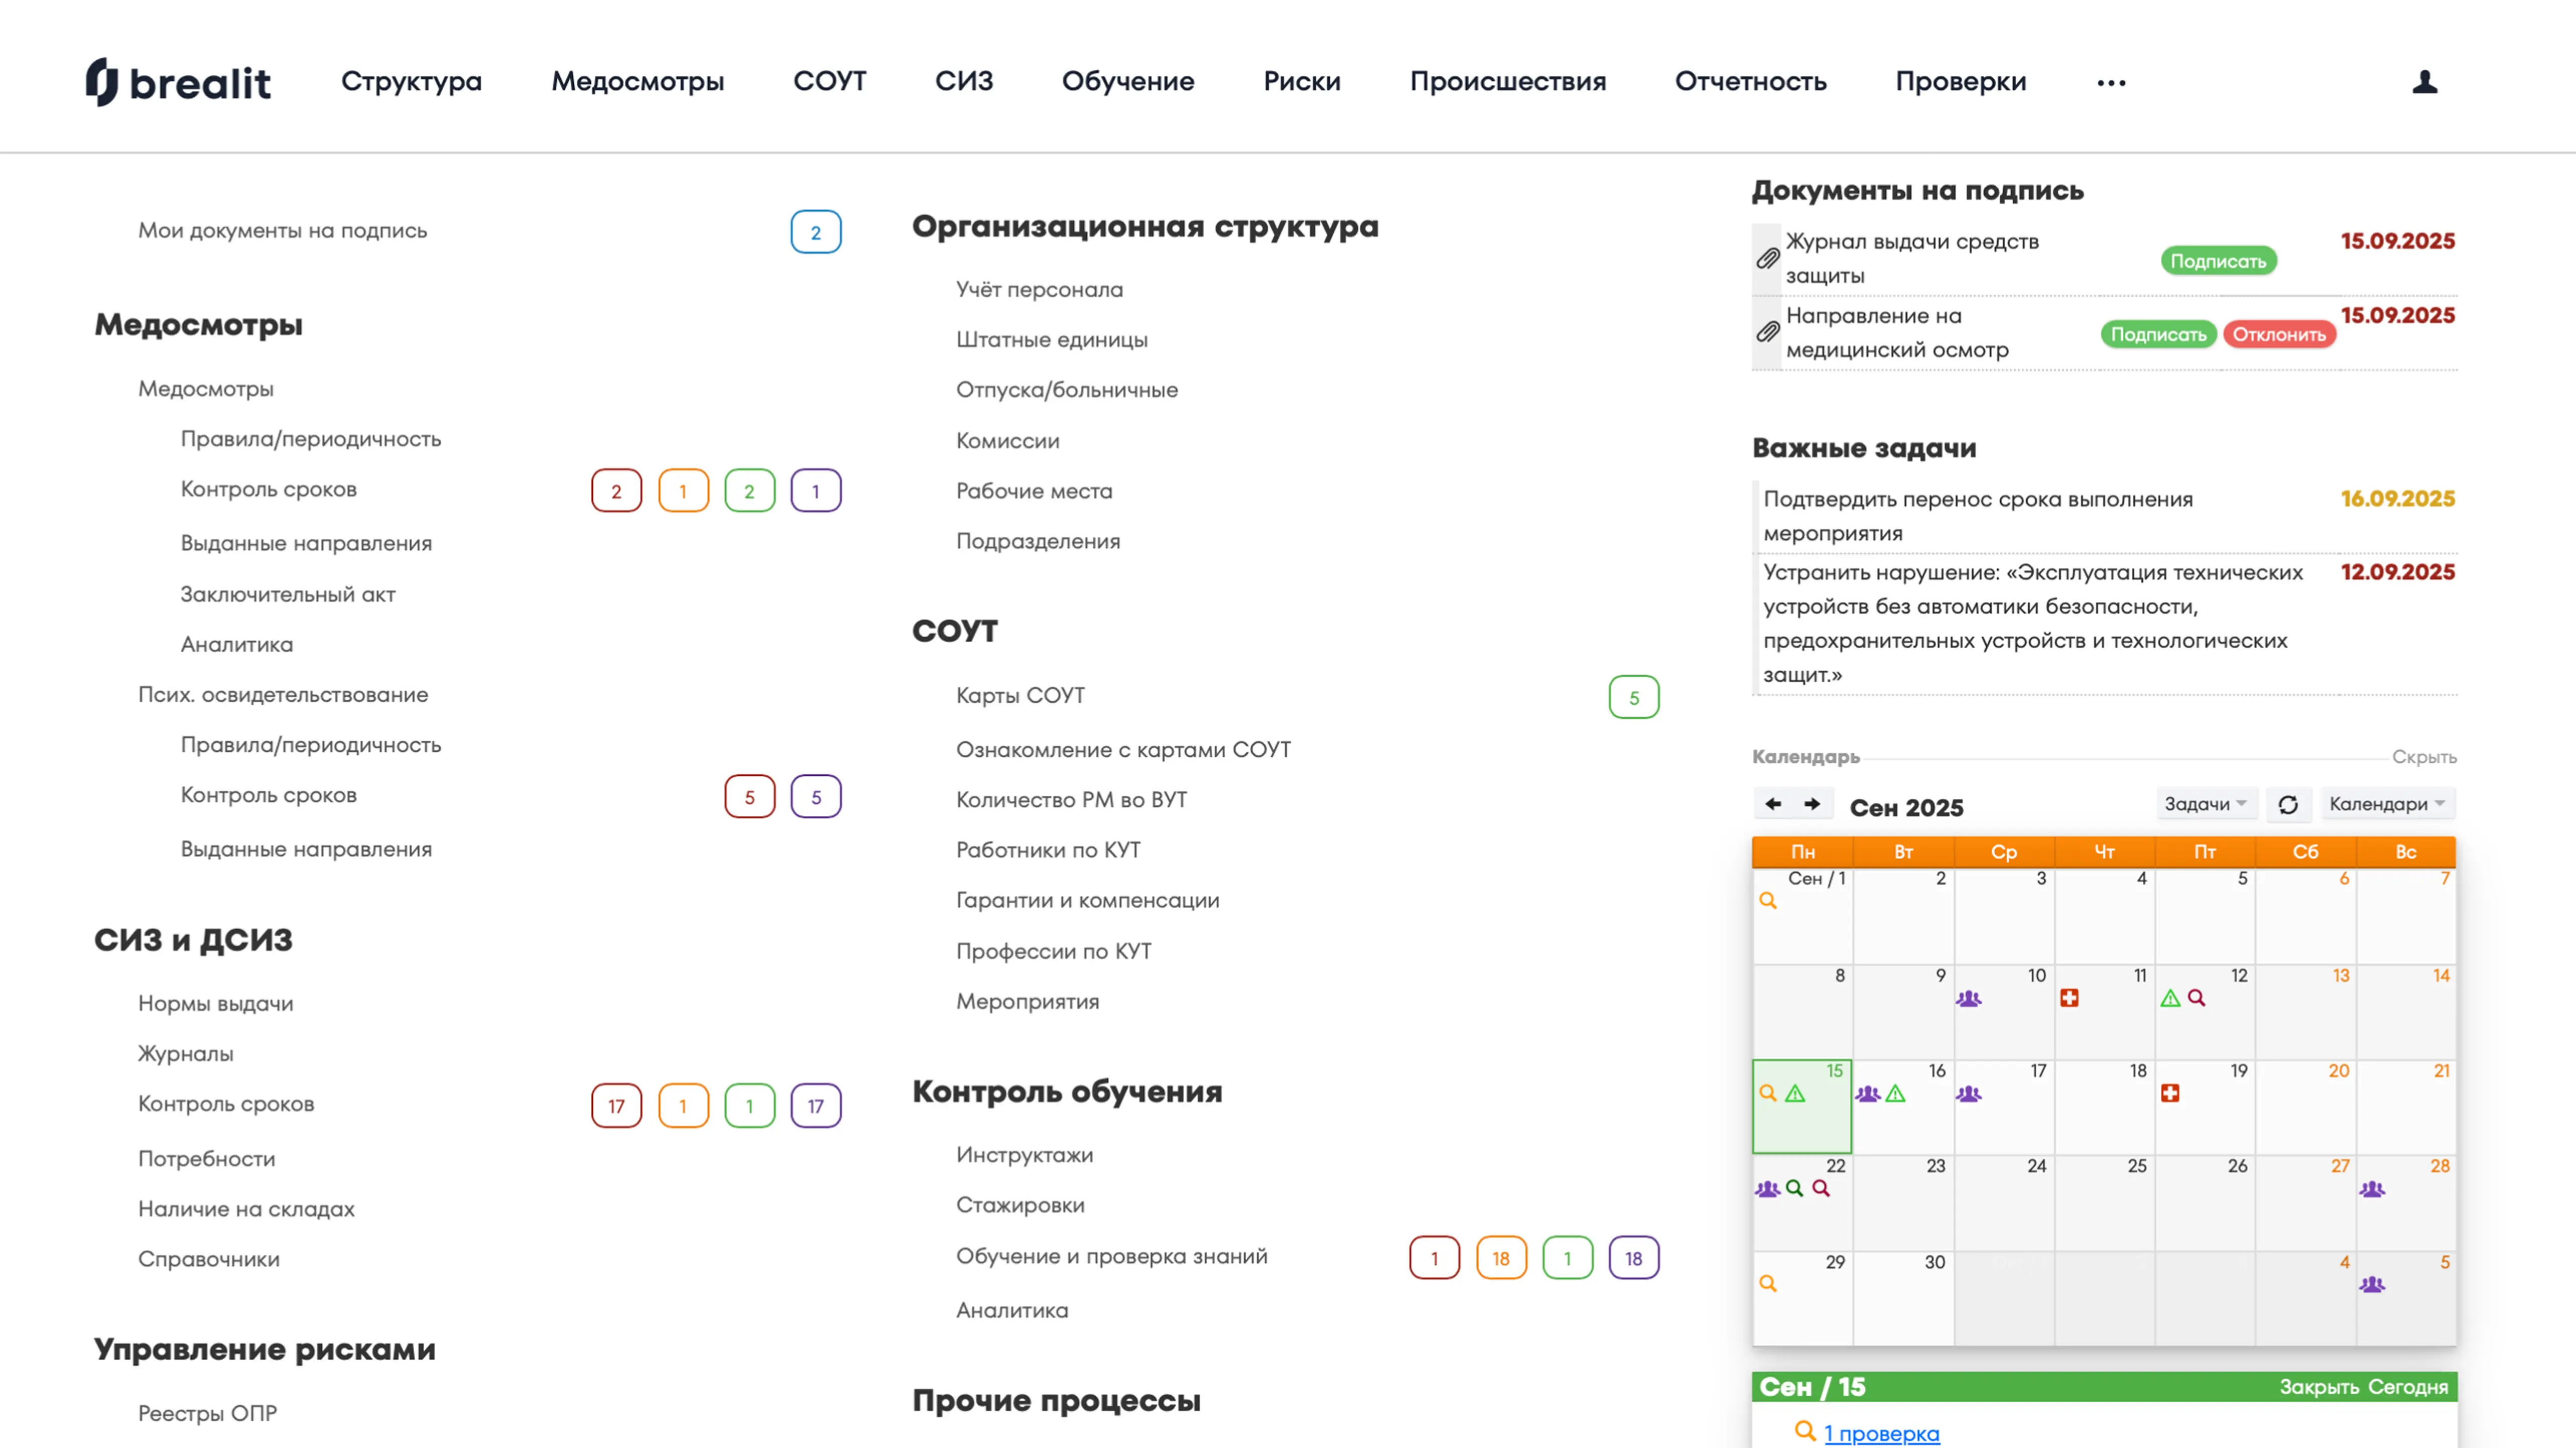Click Отклонить for medical exam referral
2576x1448 pixels.
(x=2279, y=334)
